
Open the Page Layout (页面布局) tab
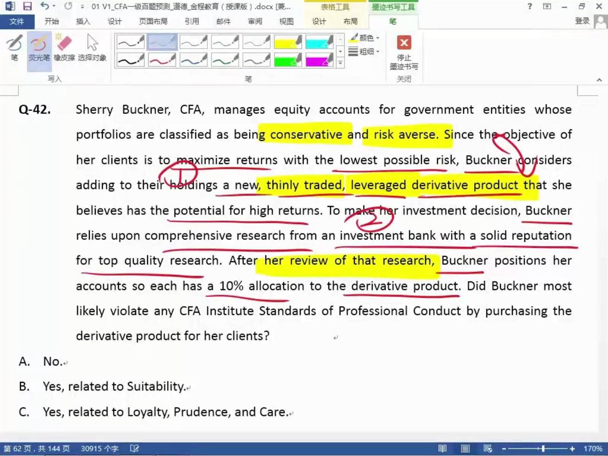tap(153, 21)
